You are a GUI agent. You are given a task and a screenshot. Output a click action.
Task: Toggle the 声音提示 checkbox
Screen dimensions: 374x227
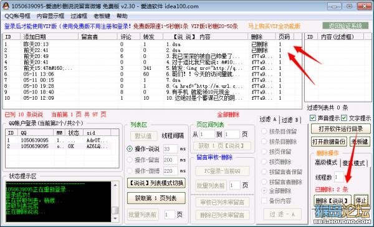coord(312,118)
